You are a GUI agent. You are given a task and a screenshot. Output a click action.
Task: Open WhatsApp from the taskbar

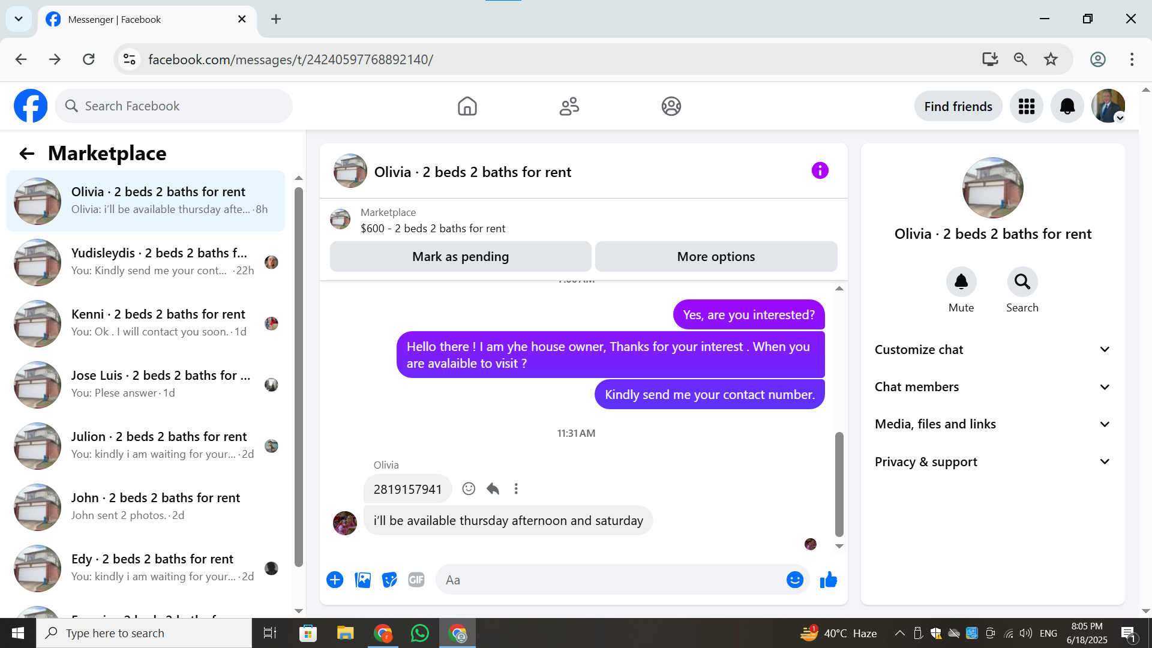click(420, 633)
